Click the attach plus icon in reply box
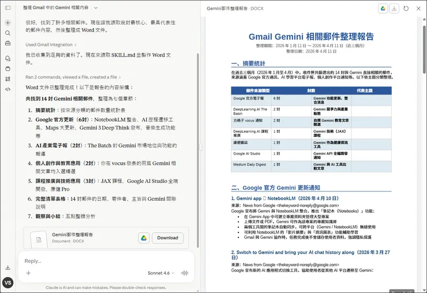The width and height of the screenshot is (427, 293). coord(28,273)
